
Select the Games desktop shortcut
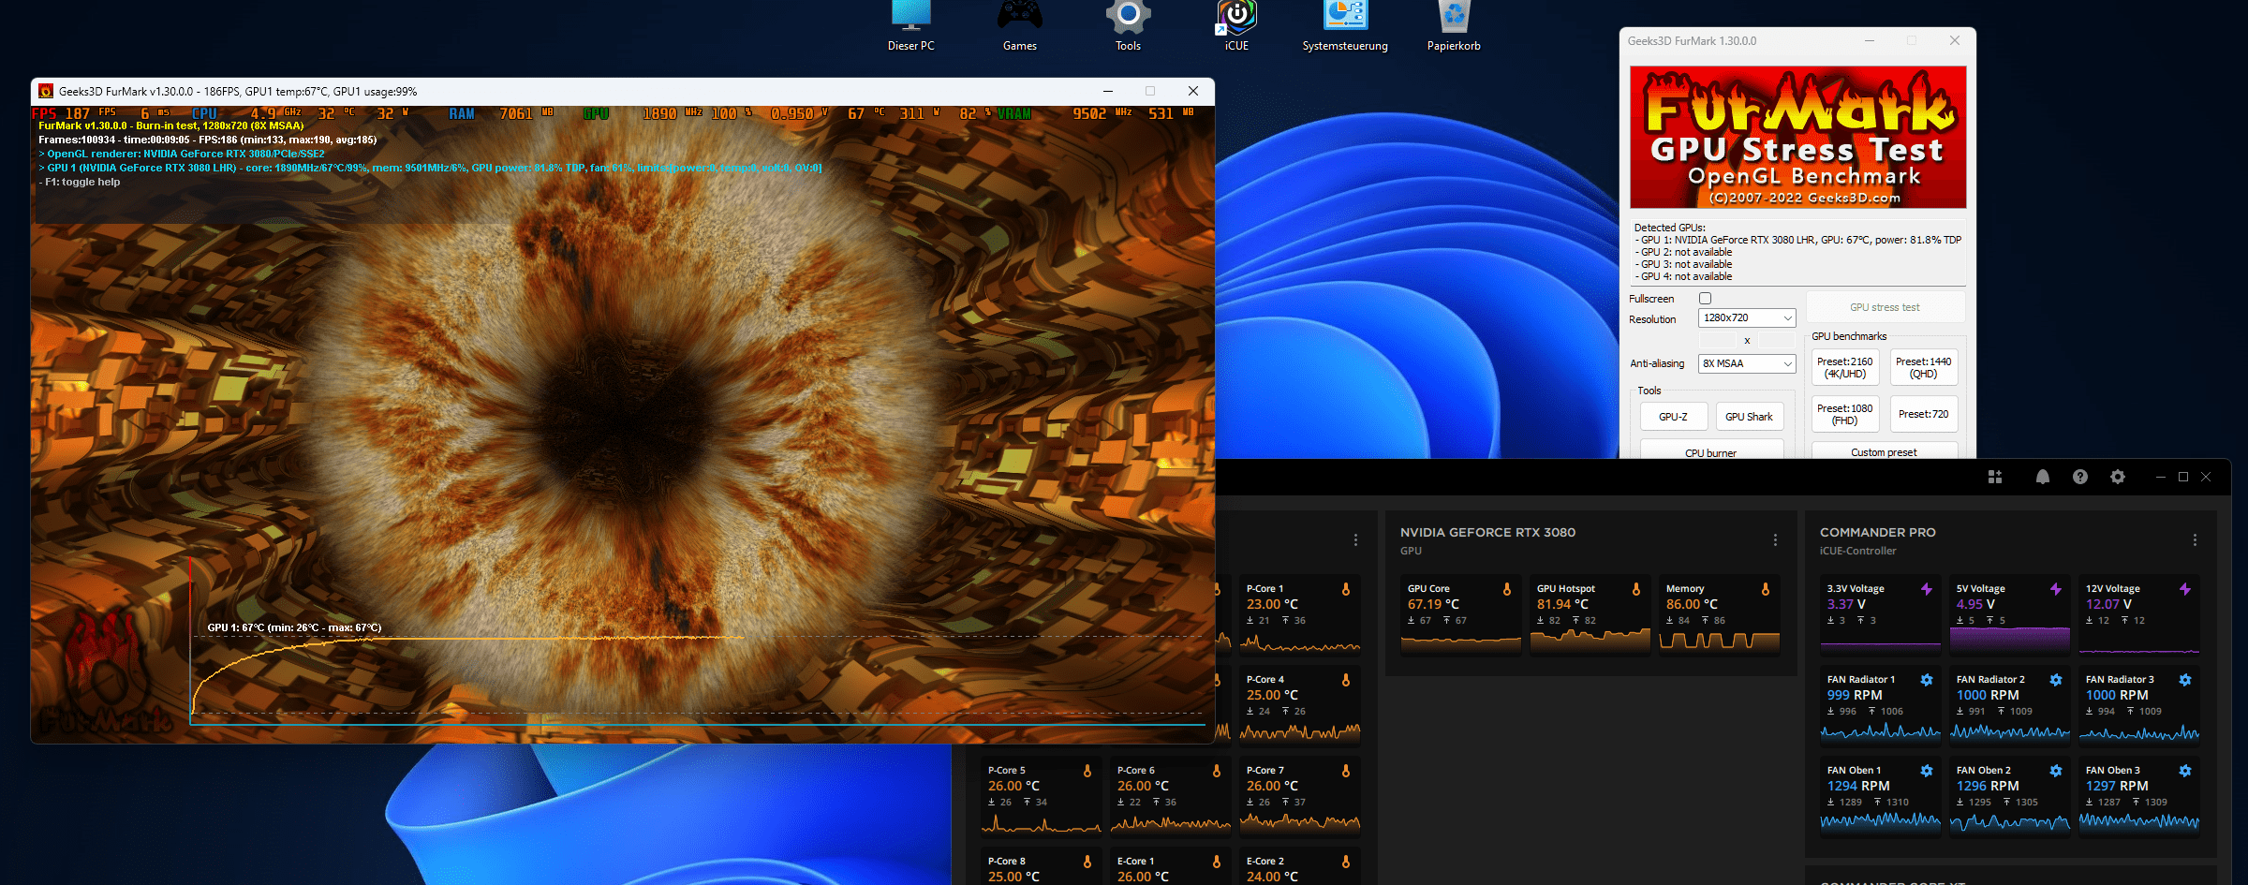[1019, 26]
